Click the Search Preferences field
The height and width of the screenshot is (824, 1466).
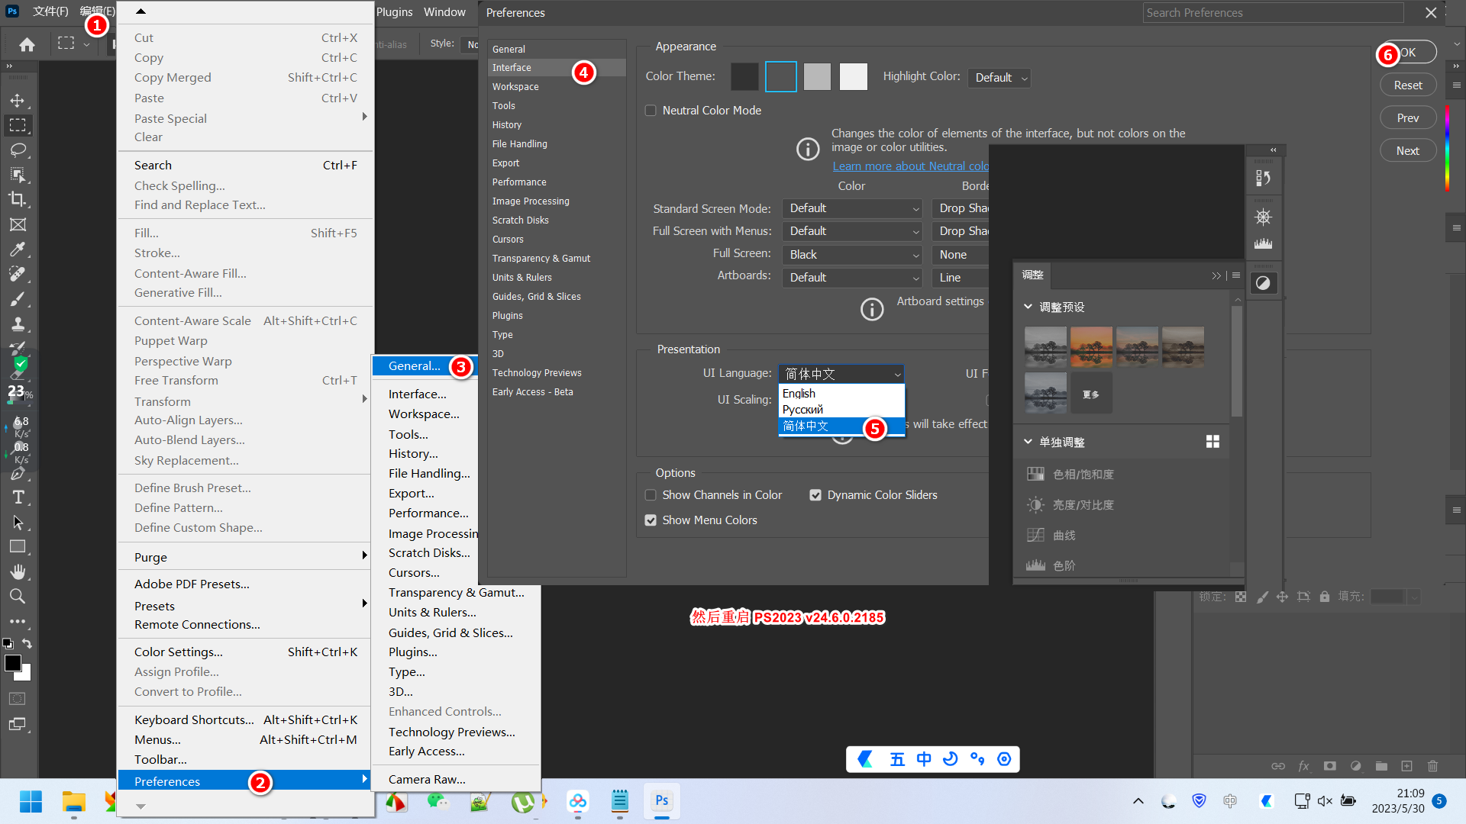[1273, 13]
